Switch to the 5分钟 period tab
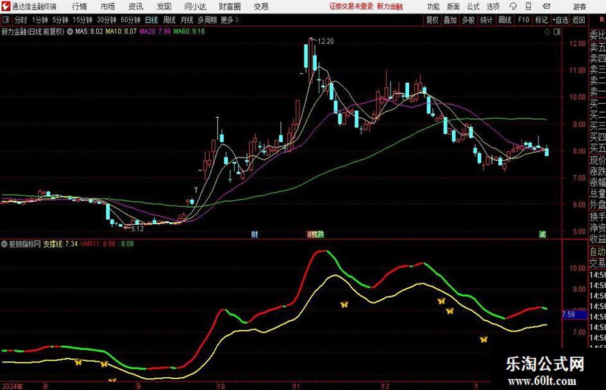Screen dimensions: 606x390 pyautogui.click(x=60, y=20)
